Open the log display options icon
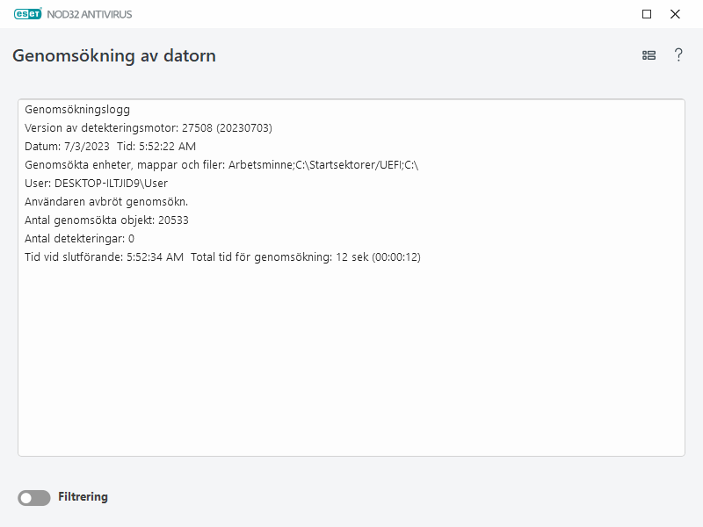Viewport: 703px width, 527px height. 649,54
